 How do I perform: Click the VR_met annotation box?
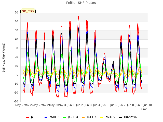coord(28,11)
